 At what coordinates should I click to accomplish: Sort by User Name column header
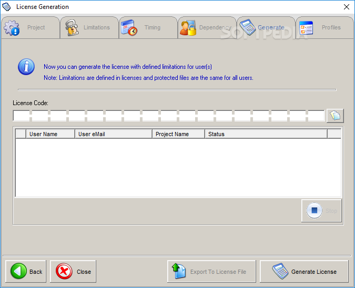(x=50, y=134)
